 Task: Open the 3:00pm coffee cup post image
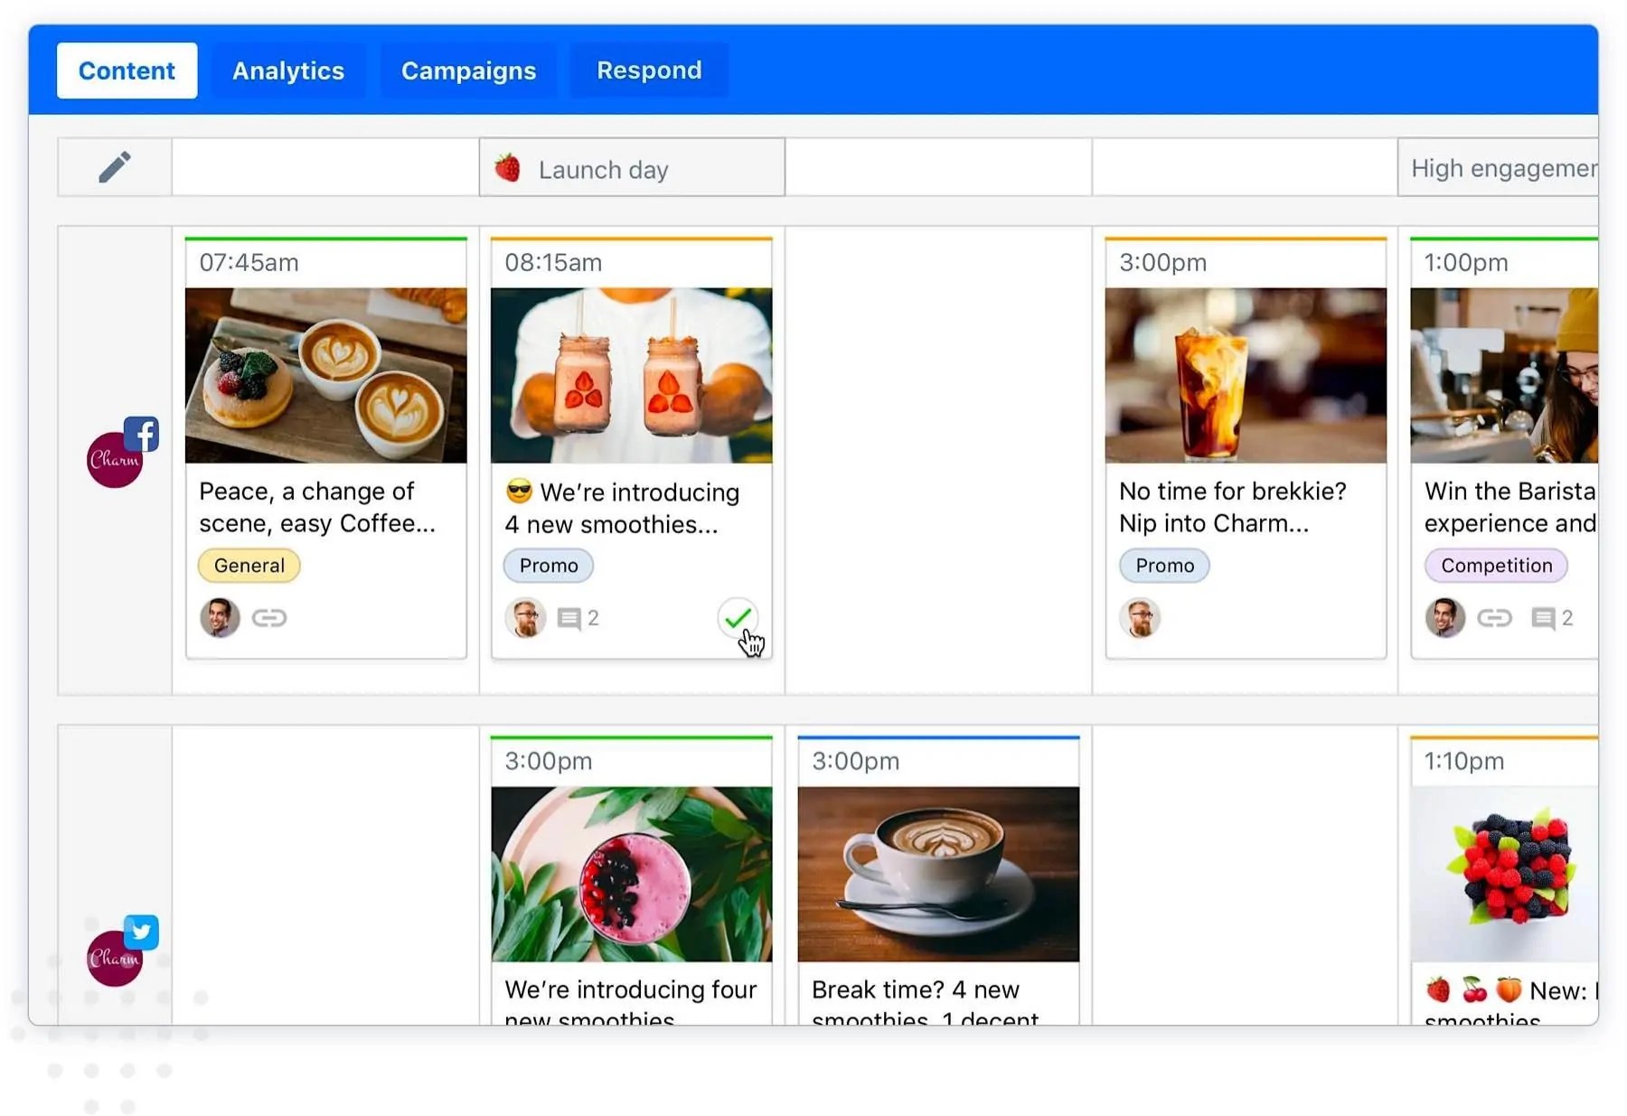(x=937, y=872)
